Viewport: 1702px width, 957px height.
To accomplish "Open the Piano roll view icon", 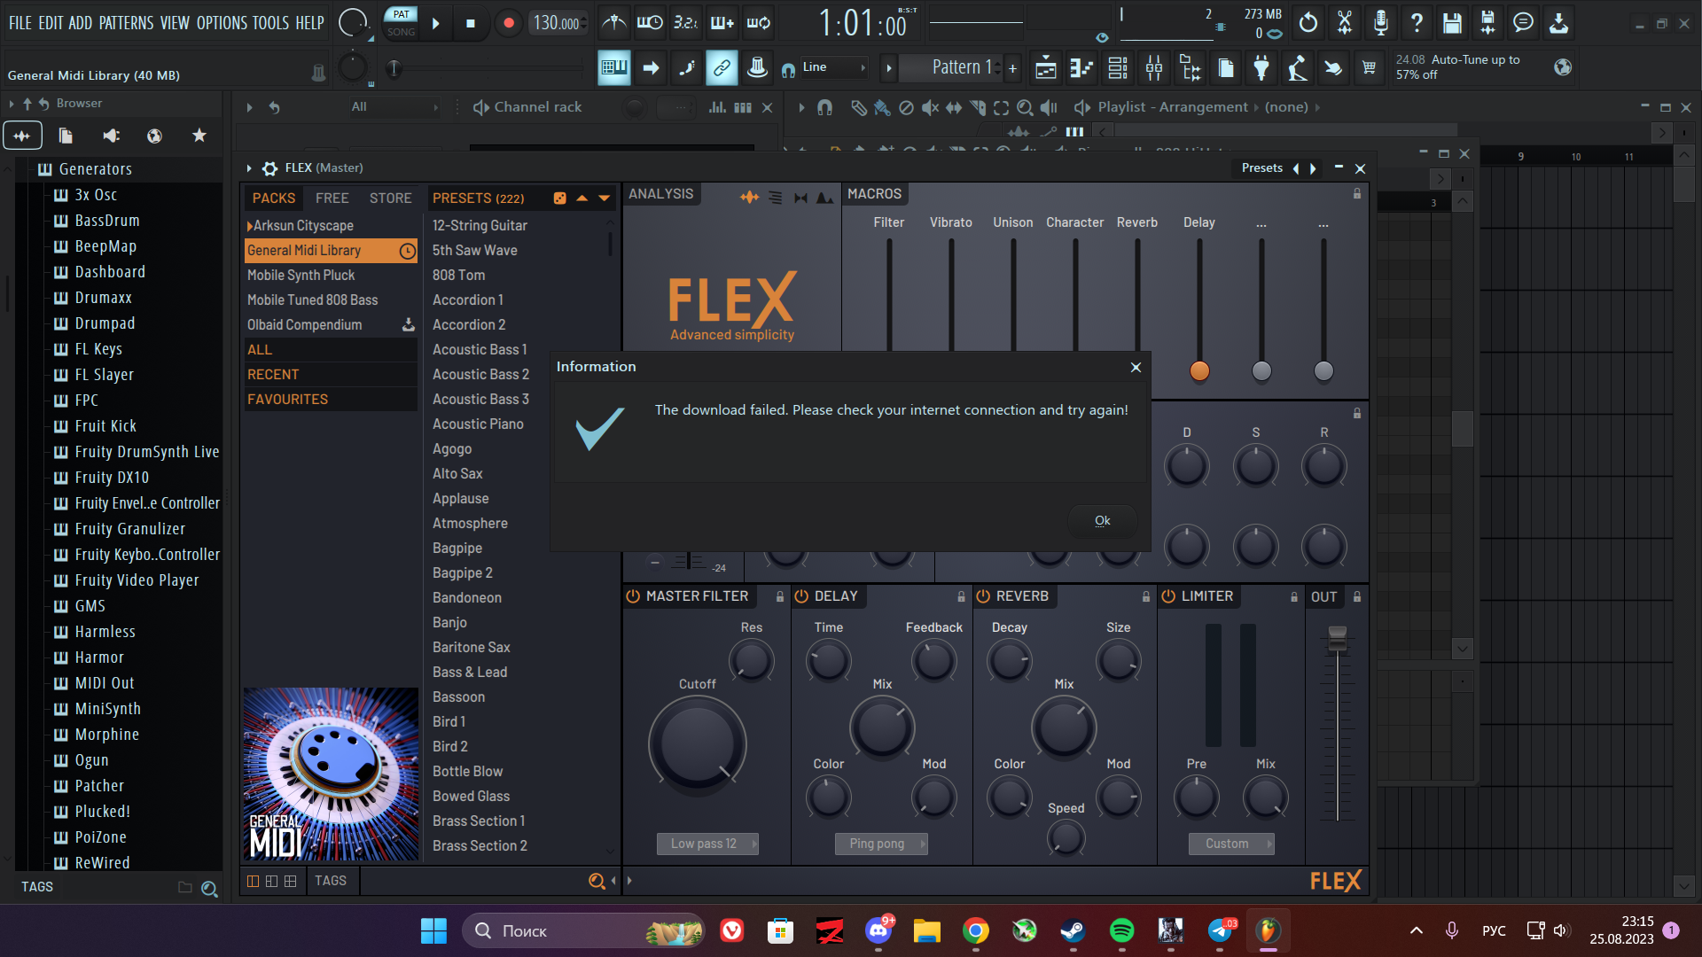I will 1081,67.
